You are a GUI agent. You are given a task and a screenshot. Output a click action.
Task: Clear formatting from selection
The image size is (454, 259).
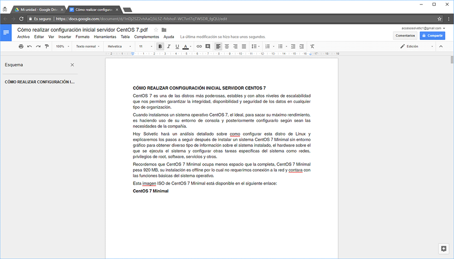coord(312,46)
